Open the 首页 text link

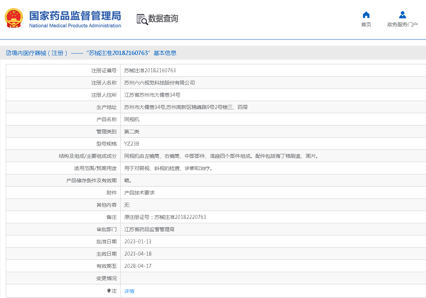tap(366, 24)
